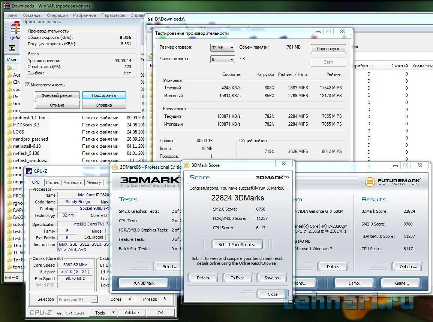Click Game button in 3DMark06

402,283
